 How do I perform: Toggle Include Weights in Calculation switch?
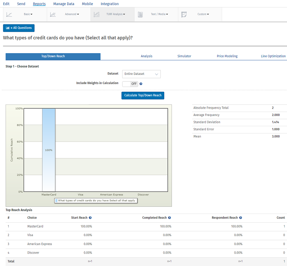point(130,84)
